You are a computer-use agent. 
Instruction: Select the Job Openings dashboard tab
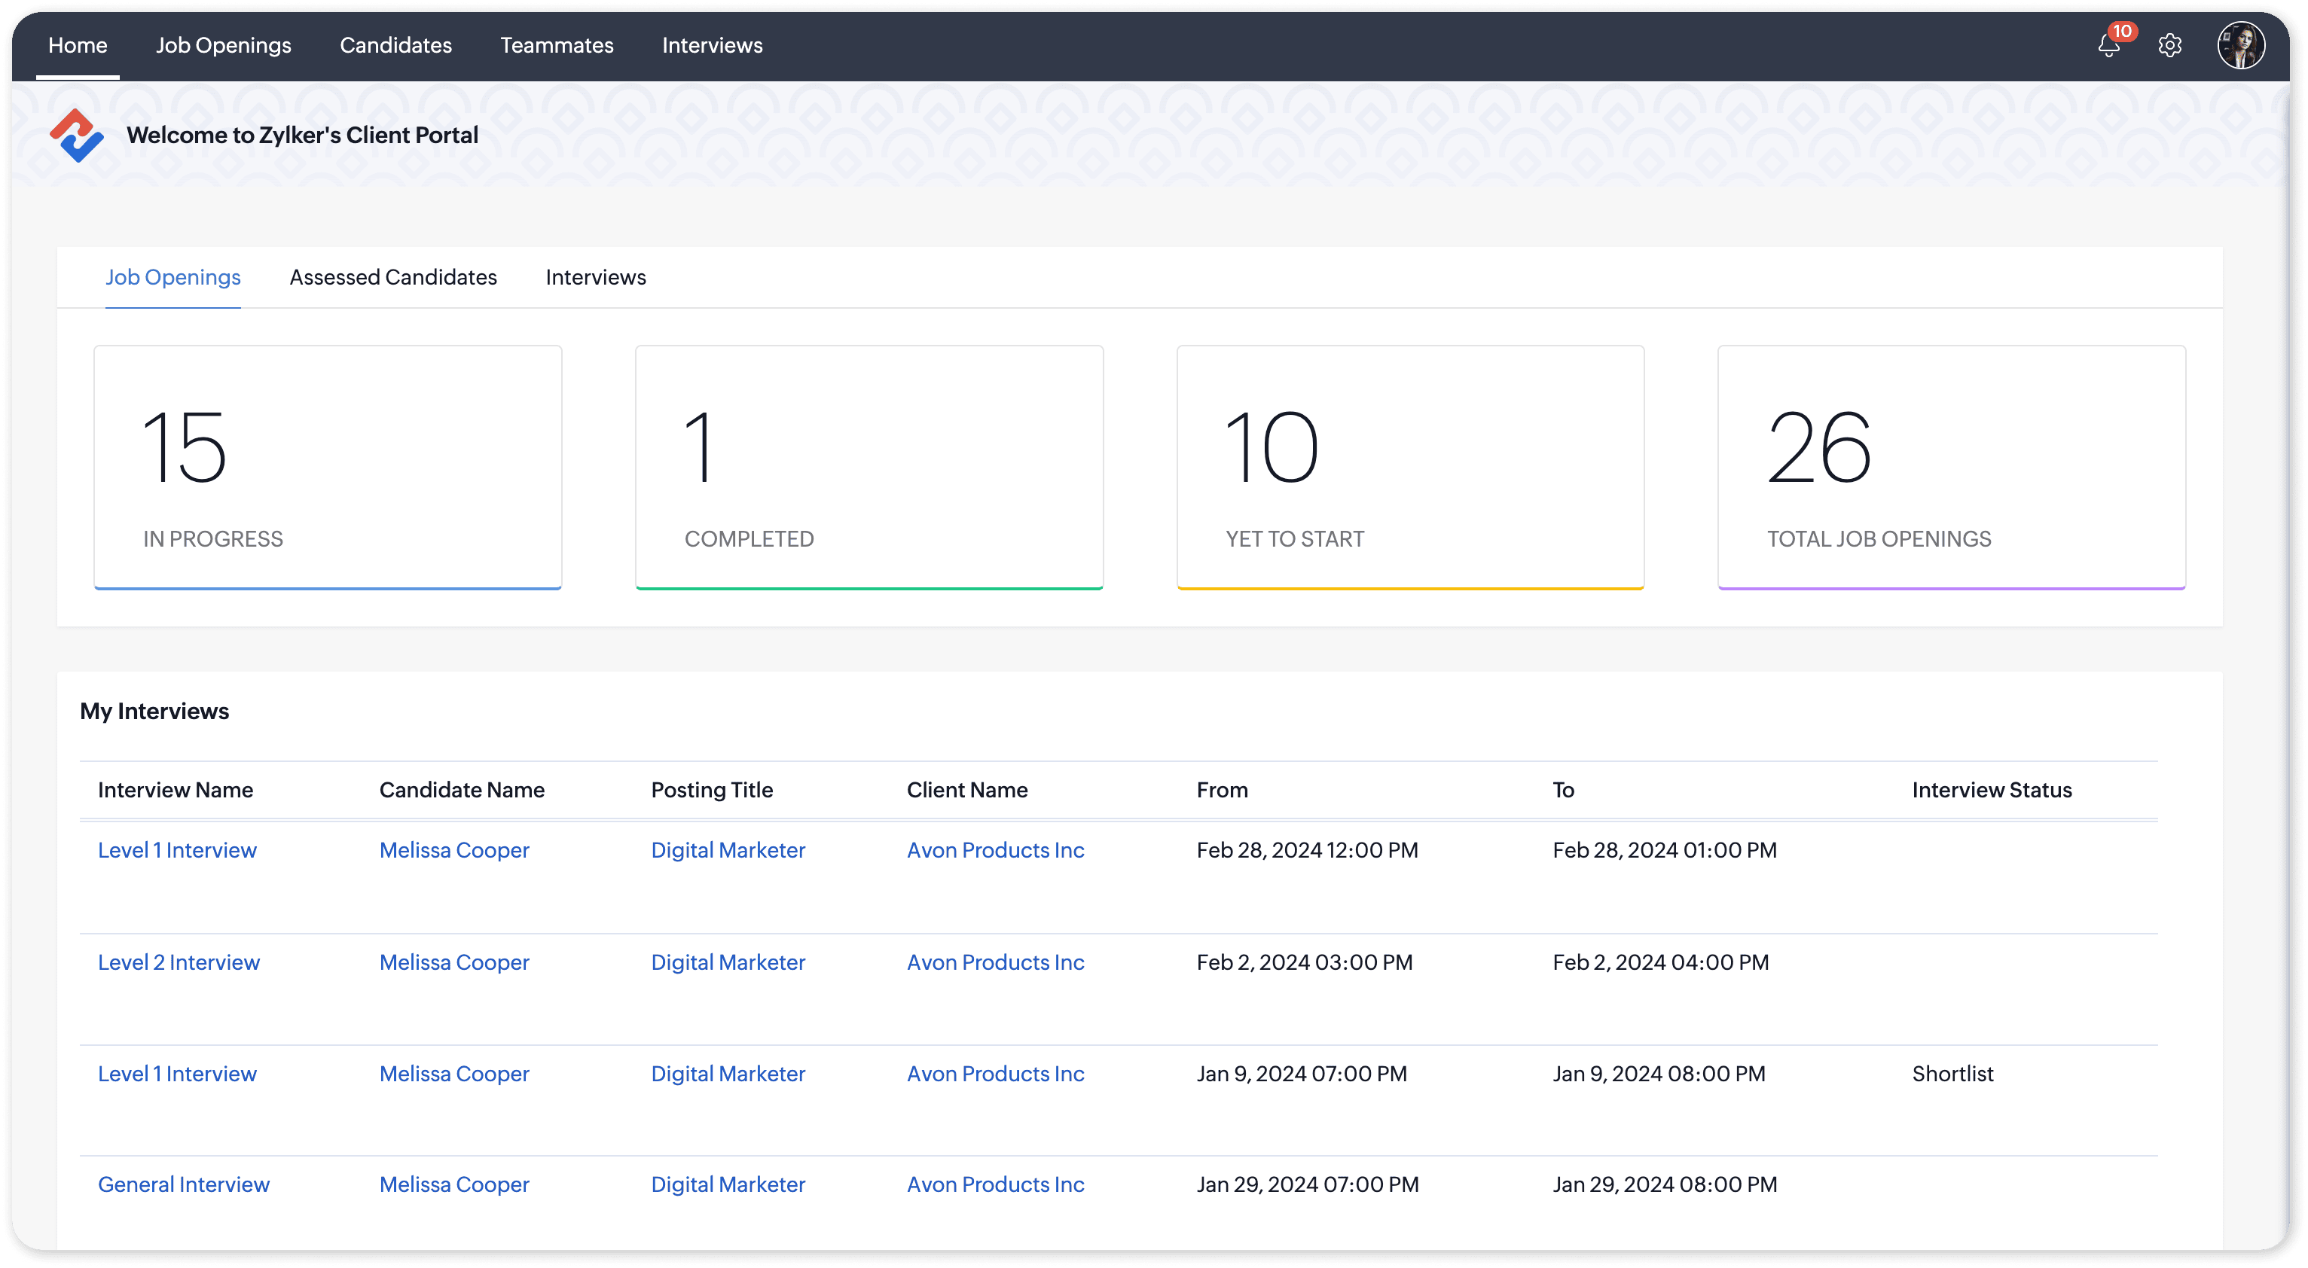pos(173,278)
